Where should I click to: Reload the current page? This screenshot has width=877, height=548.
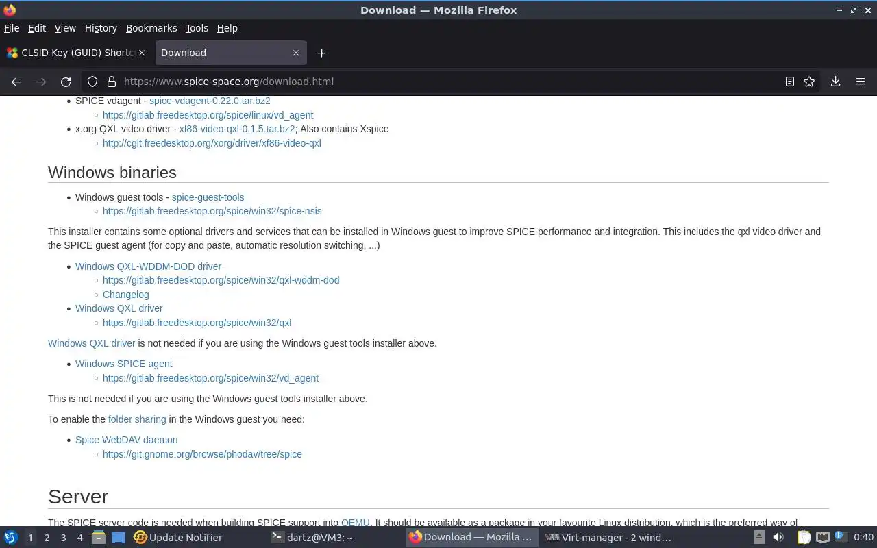[x=66, y=82]
